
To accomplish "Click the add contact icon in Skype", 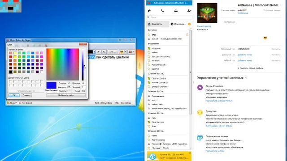I will click(x=189, y=11).
